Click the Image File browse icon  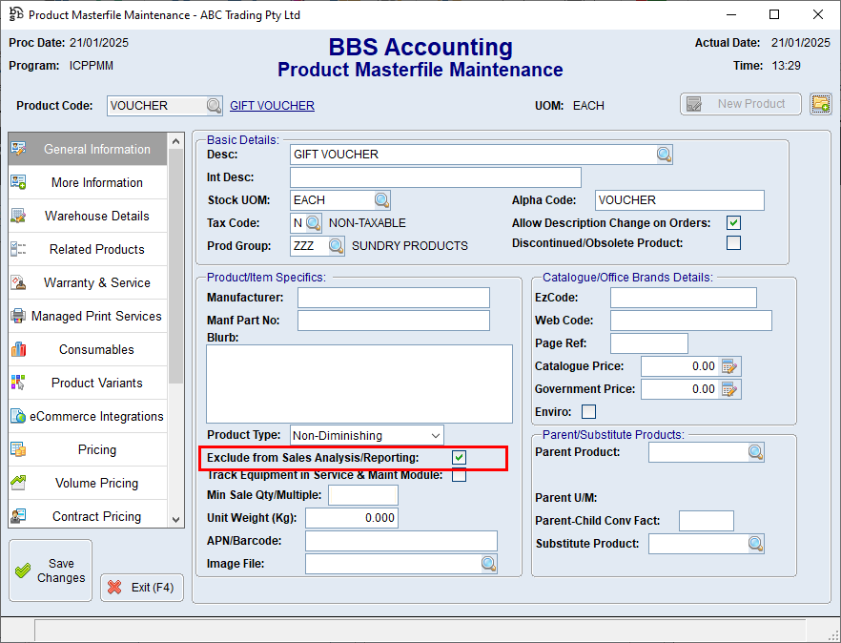(x=488, y=564)
